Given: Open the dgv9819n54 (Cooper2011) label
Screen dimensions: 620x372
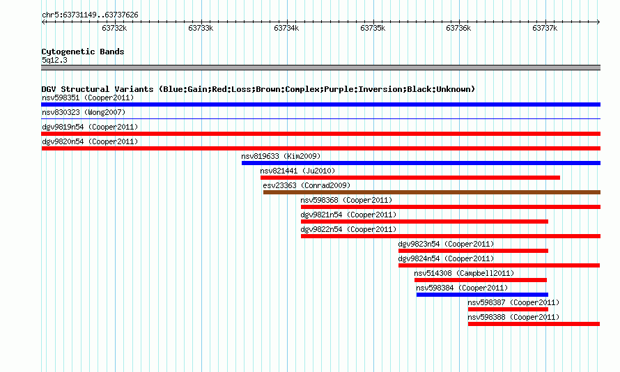Looking at the screenshot, I should point(90,127).
